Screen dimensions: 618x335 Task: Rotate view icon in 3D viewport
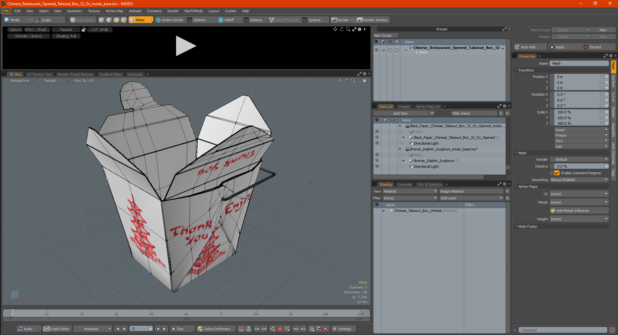point(347,81)
